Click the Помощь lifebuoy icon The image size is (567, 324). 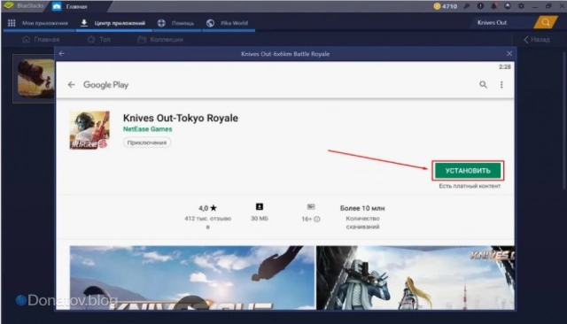click(161, 23)
